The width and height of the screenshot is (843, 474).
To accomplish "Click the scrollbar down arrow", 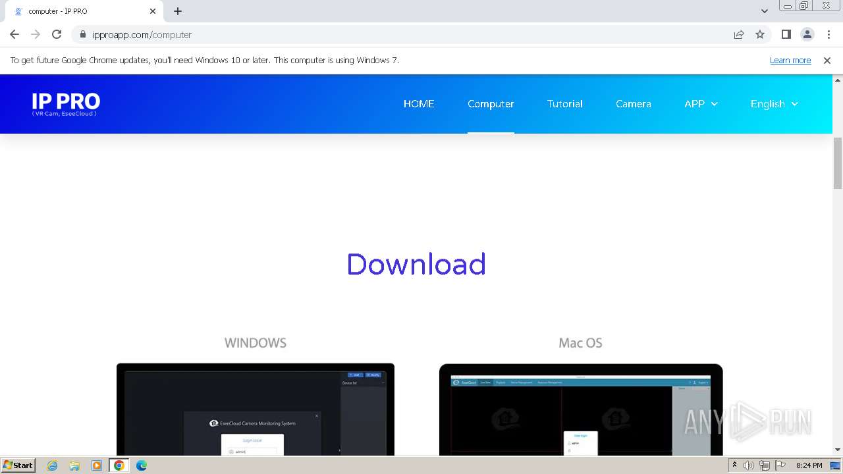I will (x=838, y=450).
